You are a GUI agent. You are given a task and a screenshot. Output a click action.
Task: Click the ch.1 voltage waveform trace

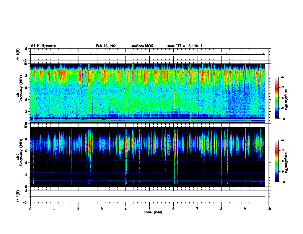(147, 54)
